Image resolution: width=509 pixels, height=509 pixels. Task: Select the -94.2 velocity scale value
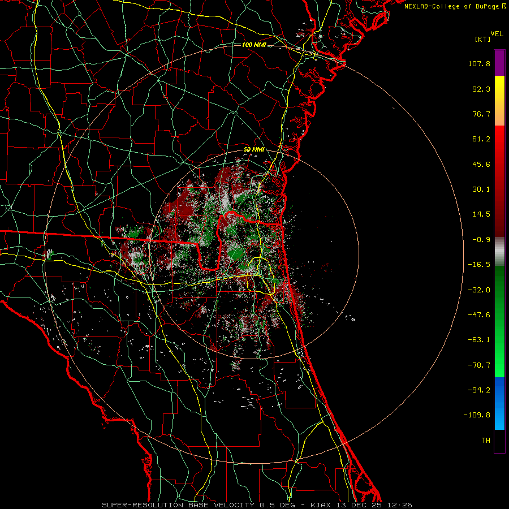(x=479, y=390)
